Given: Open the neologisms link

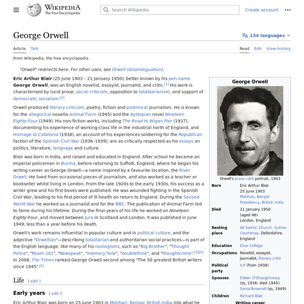Looking at the screenshot, I should pyautogui.click(x=107, y=246).
